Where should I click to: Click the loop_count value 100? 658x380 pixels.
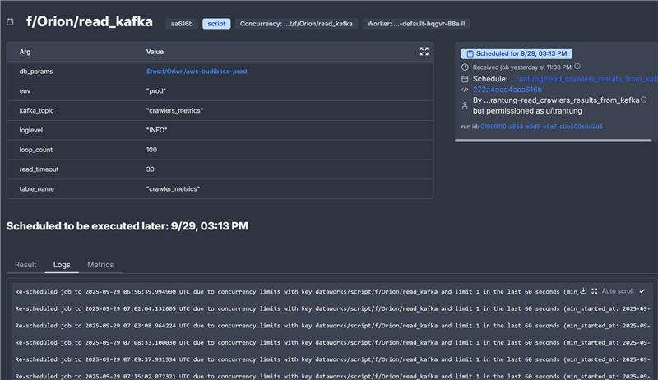[x=151, y=150]
